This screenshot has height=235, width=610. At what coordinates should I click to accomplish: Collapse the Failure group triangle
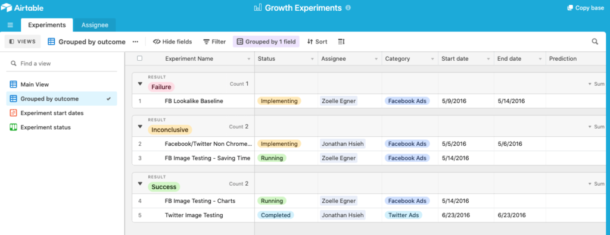click(140, 84)
